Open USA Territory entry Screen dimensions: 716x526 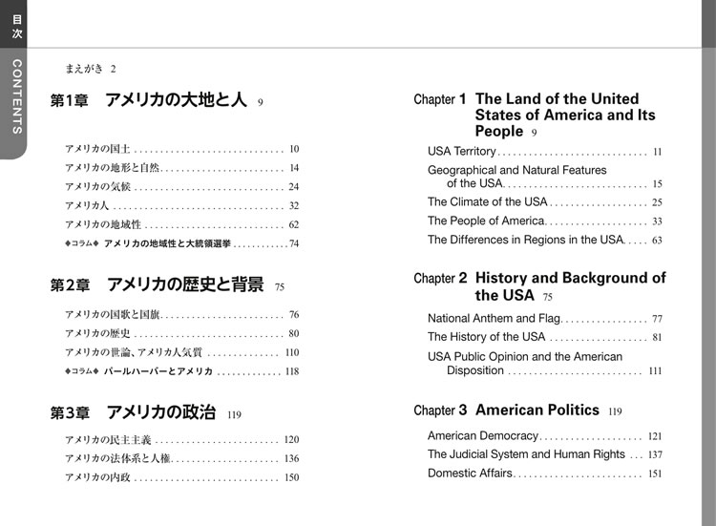[x=545, y=151]
